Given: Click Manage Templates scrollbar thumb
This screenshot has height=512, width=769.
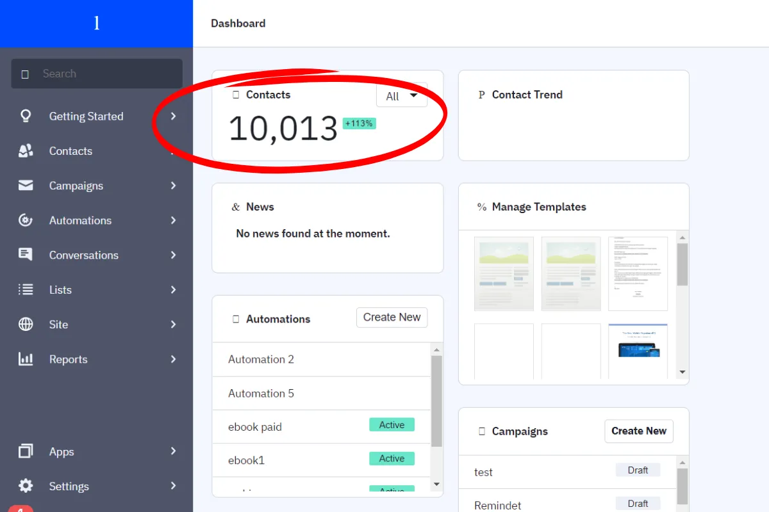Looking at the screenshot, I should 682,264.
